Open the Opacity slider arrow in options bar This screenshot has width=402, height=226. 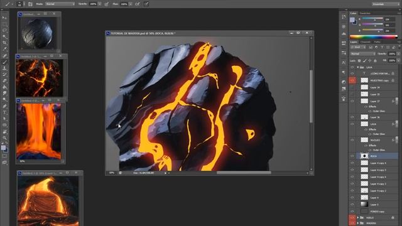coord(99,4)
